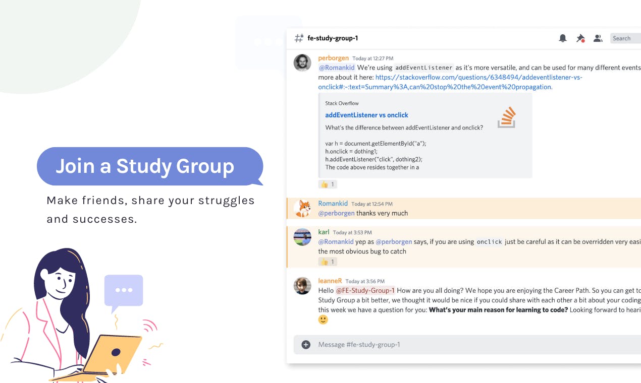Click @perborgen mention in karl's message
Viewport: 641px width, 383px height.
pos(394,242)
